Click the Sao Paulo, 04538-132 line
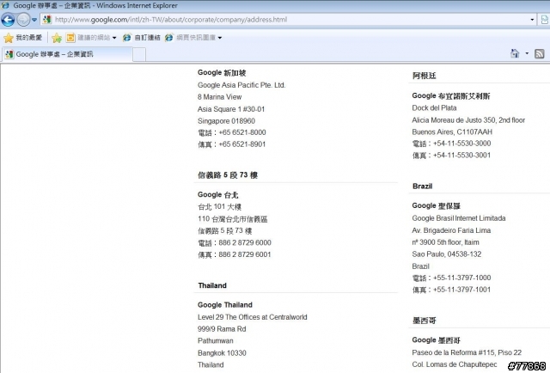 pyautogui.click(x=447, y=254)
